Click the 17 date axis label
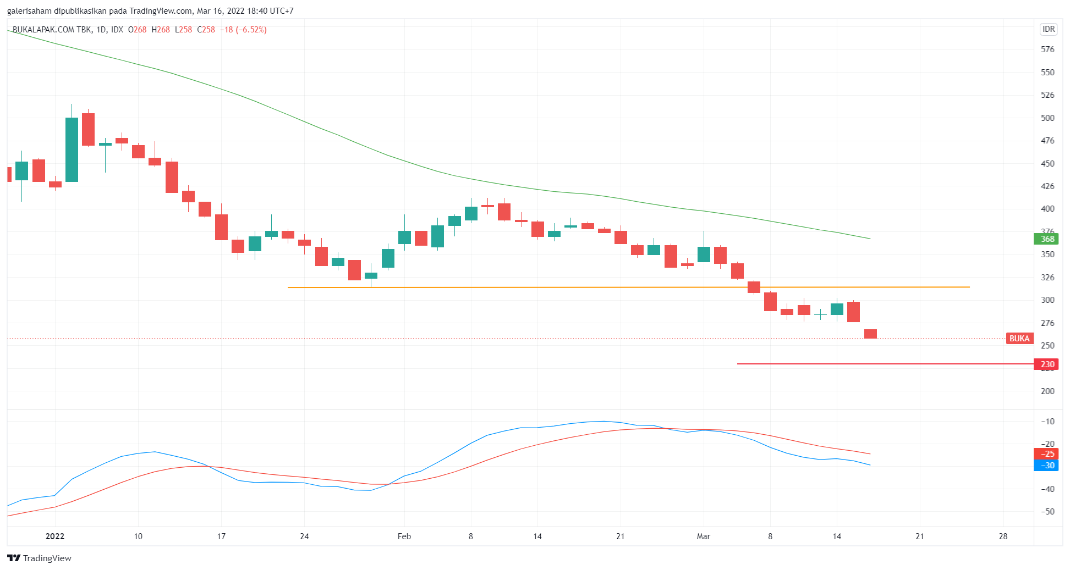Viewport: 1070px width, 570px height. click(221, 536)
